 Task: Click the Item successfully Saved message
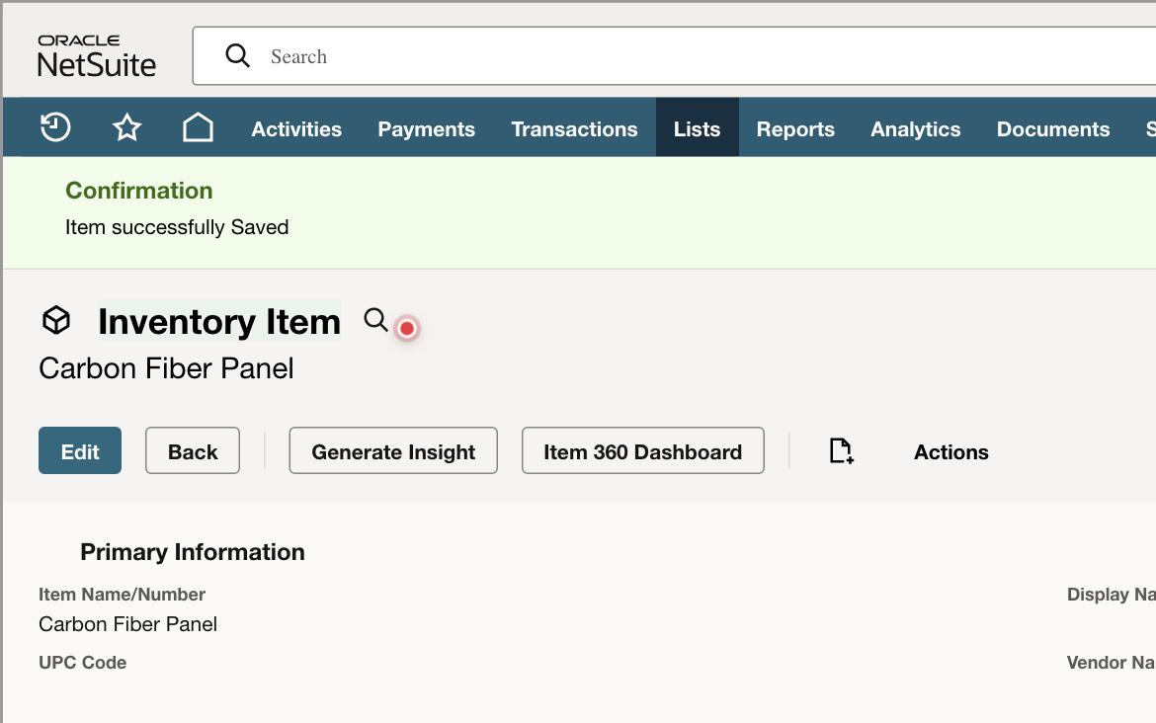[177, 227]
